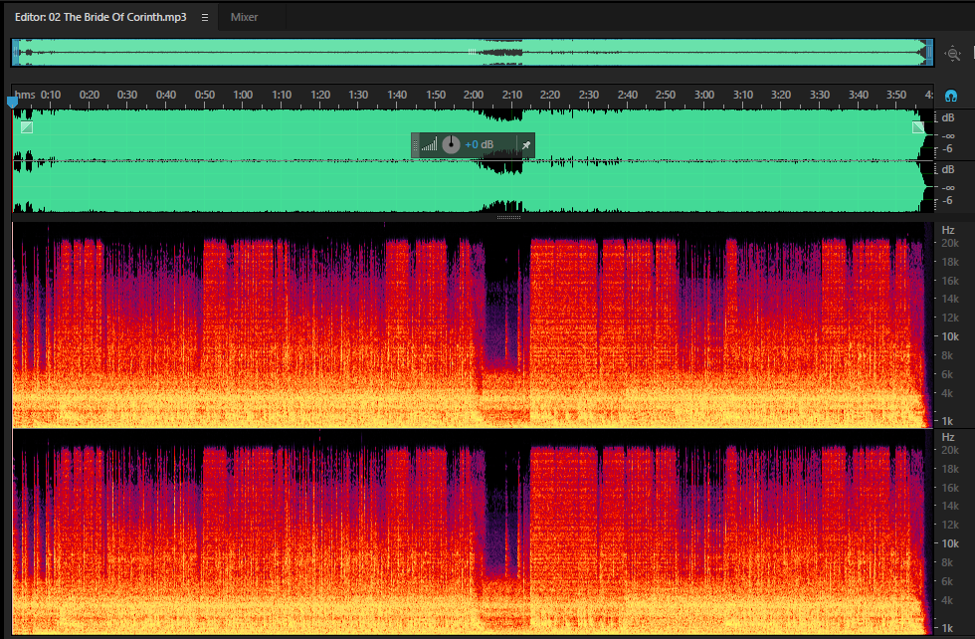Click the Hz label of the lower spectrogram
This screenshot has height=639, width=975.
947,437
